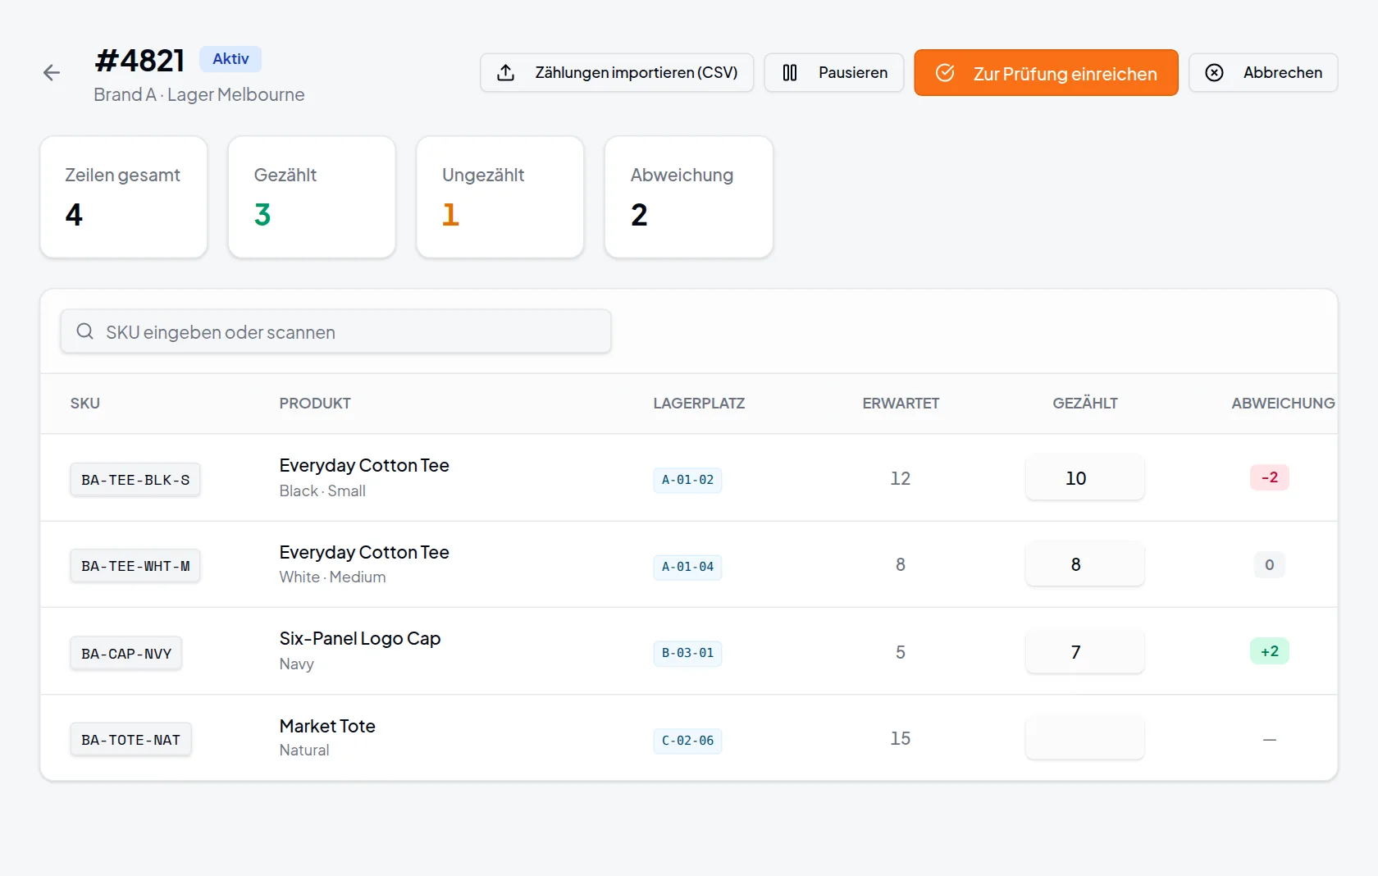Click the BA-TEE-BLK-S SKU tag
Viewport: 1378px width, 876px height.
coord(135,480)
